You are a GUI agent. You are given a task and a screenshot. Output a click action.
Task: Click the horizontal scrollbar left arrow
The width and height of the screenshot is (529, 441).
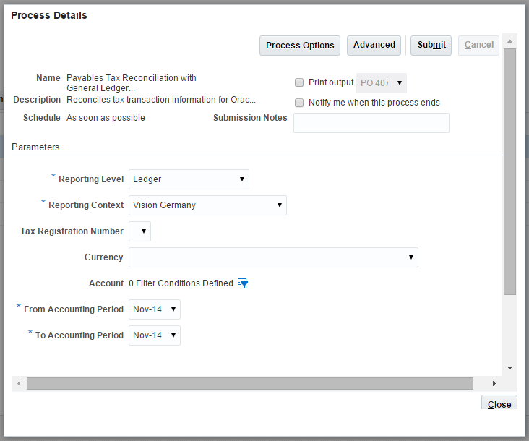tap(19, 383)
